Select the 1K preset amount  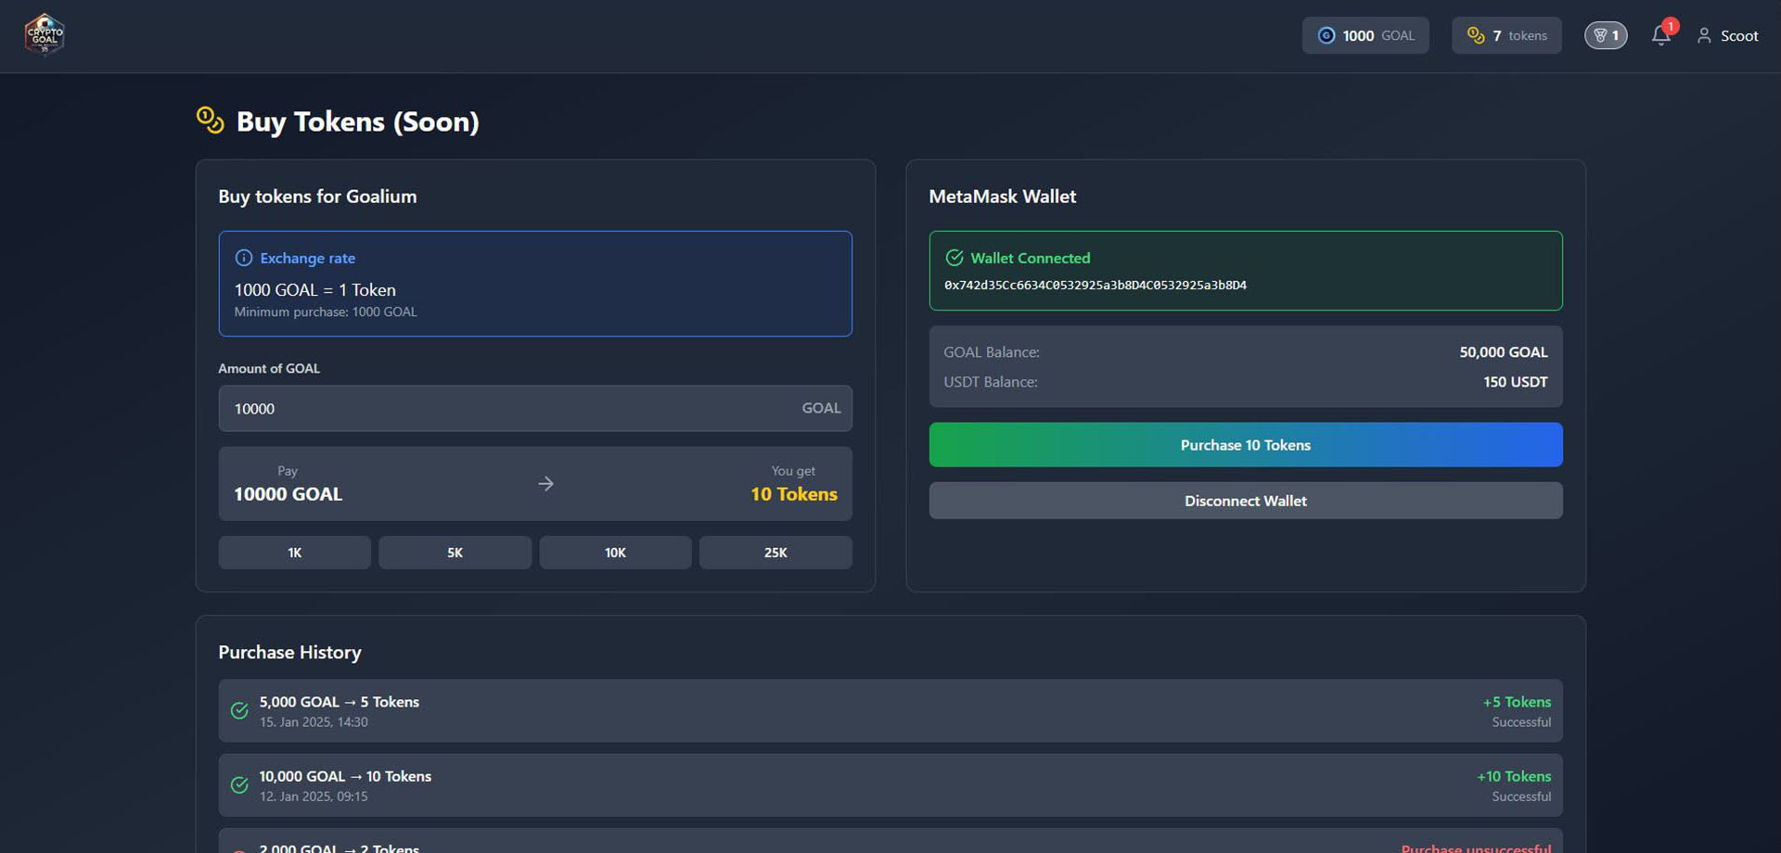click(295, 553)
